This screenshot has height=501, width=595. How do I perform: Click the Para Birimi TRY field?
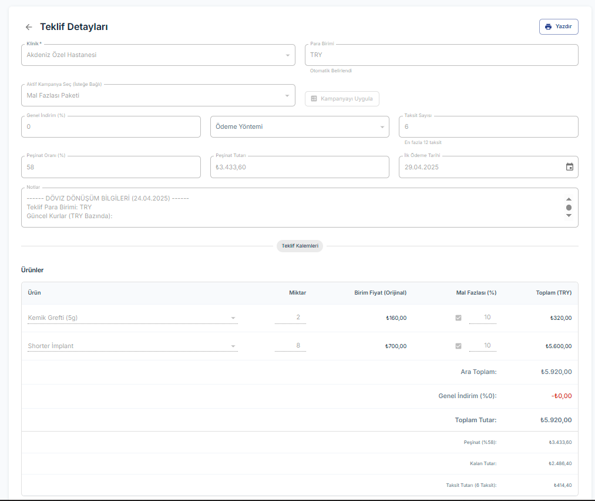[441, 55]
